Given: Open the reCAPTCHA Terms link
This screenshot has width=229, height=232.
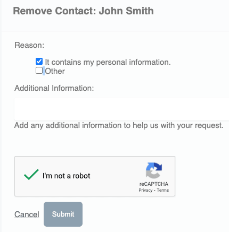Looking at the screenshot, I should coord(163,190).
